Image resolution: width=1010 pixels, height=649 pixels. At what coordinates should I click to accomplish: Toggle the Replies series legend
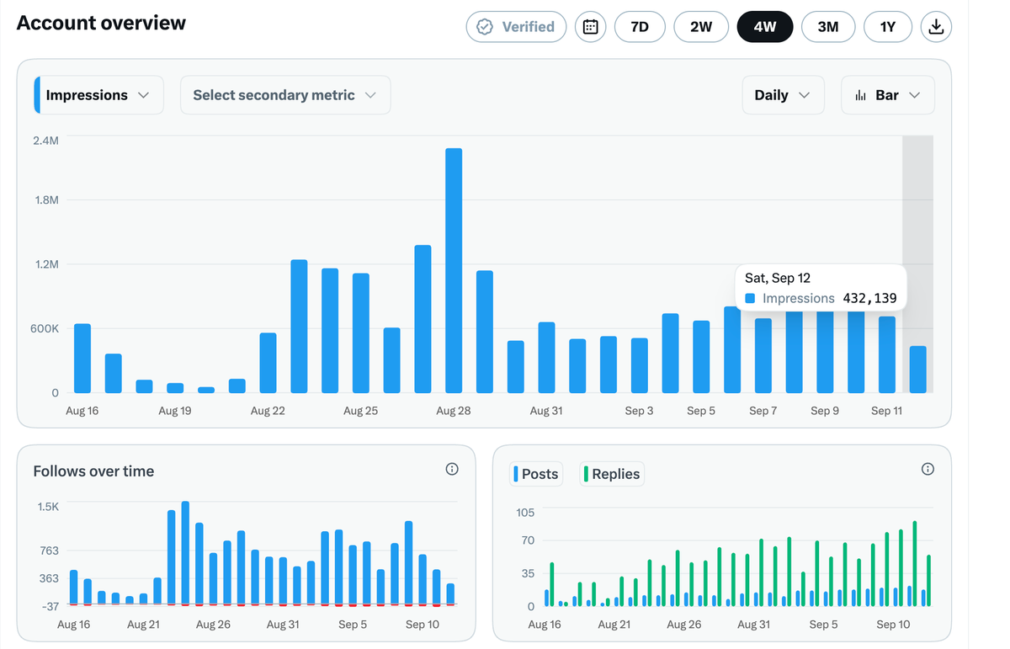612,474
